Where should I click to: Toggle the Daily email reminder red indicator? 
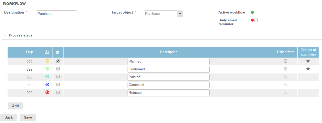click(252, 20)
